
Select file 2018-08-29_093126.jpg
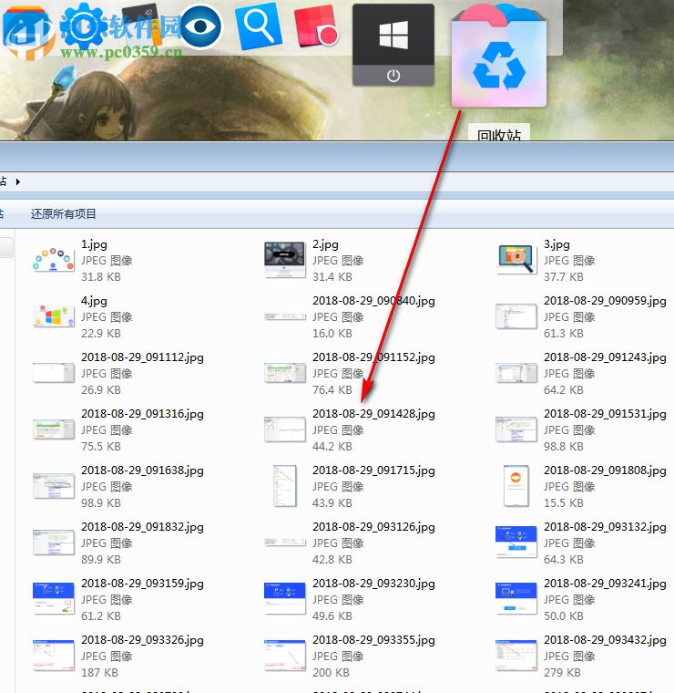tap(349, 543)
